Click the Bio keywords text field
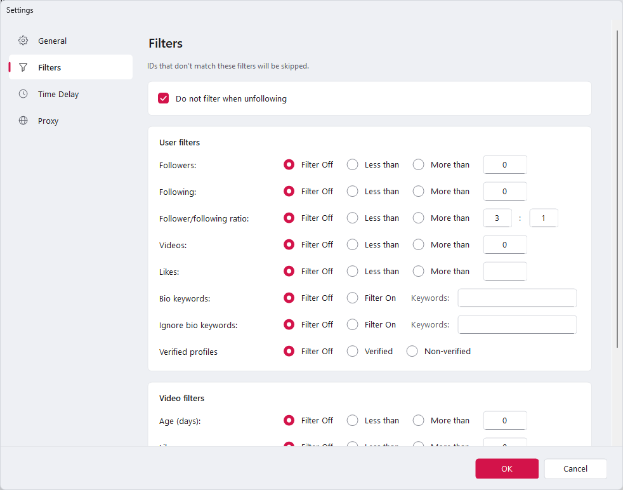This screenshot has width=623, height=490. [x=517, y=298]
